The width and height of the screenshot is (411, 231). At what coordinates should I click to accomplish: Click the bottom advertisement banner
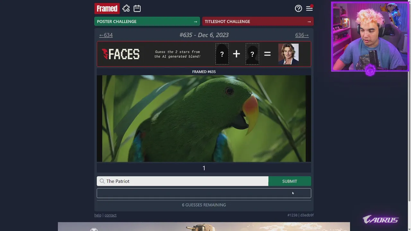point(204,227)
